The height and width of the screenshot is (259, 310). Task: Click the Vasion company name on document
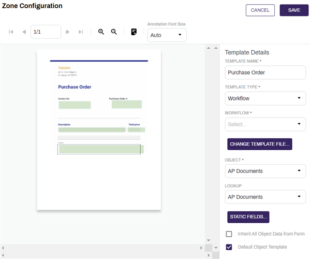pos(64,68)
